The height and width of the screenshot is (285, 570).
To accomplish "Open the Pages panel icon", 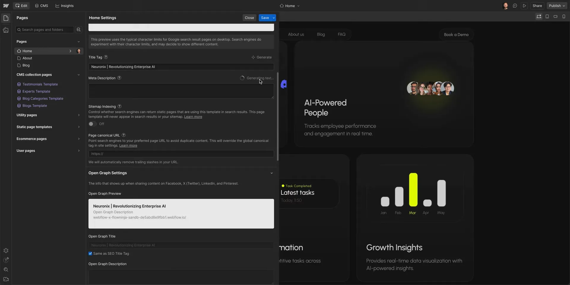I will 6,18.
